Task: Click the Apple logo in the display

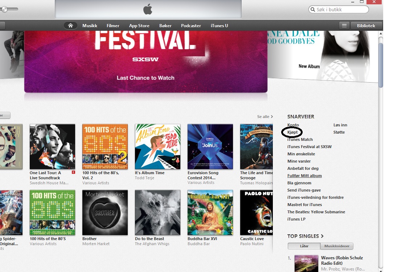Action: click(x=148, y=9)
